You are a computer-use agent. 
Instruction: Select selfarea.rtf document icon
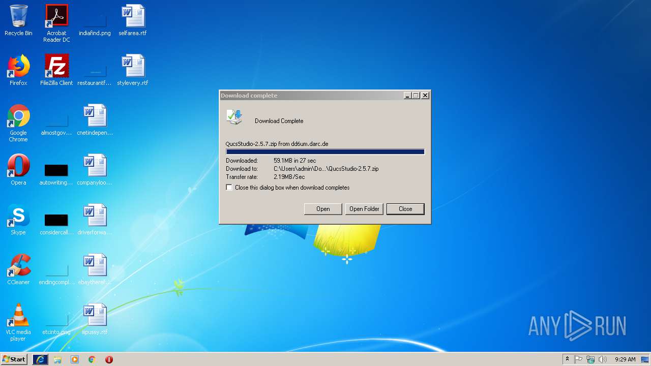133,20
